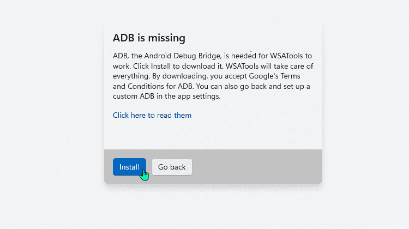Open the 'Click here to read them' link

click(x=152, y=115)
